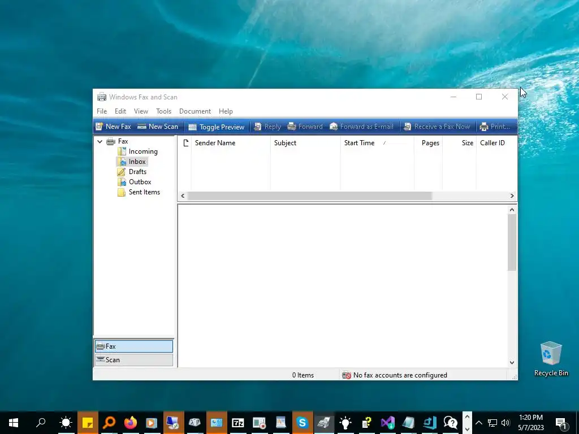Click the horizontal scrollbar thumb in the fax list
The height and width of the screenshot is (434, 579).
tap(309, 196)
